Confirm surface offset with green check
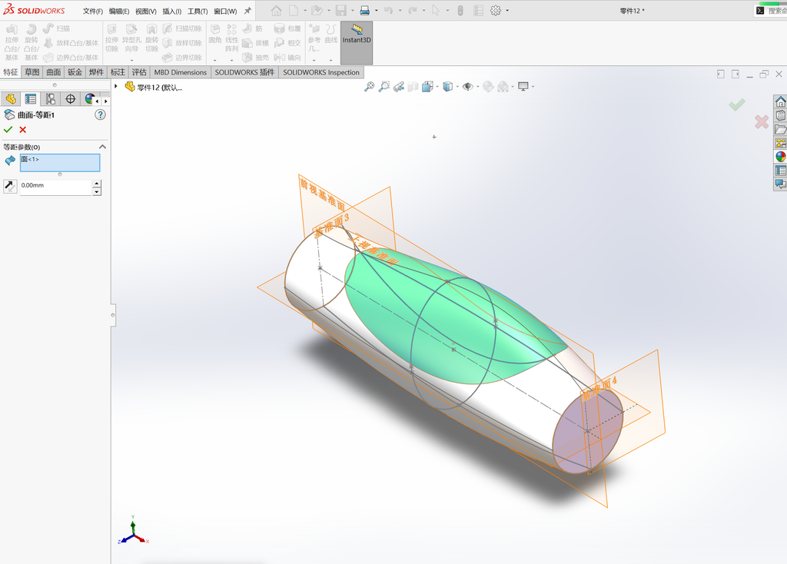This screenshot has height=564, width=787. tap(8, 130)
